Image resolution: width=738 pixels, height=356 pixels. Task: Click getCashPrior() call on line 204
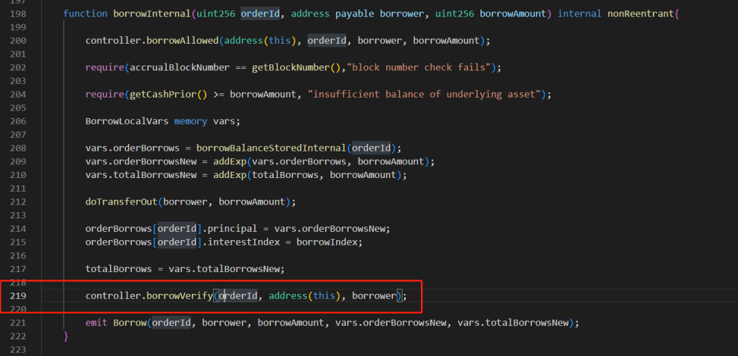click(169, 94)
